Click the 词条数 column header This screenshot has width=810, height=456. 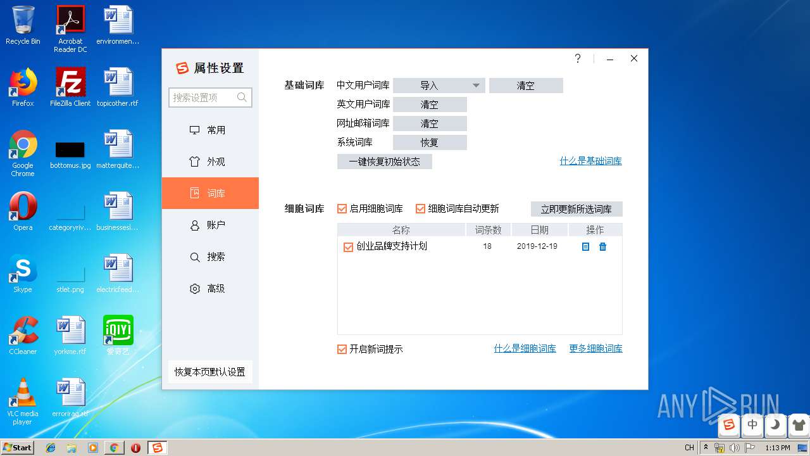coord(489,230)
